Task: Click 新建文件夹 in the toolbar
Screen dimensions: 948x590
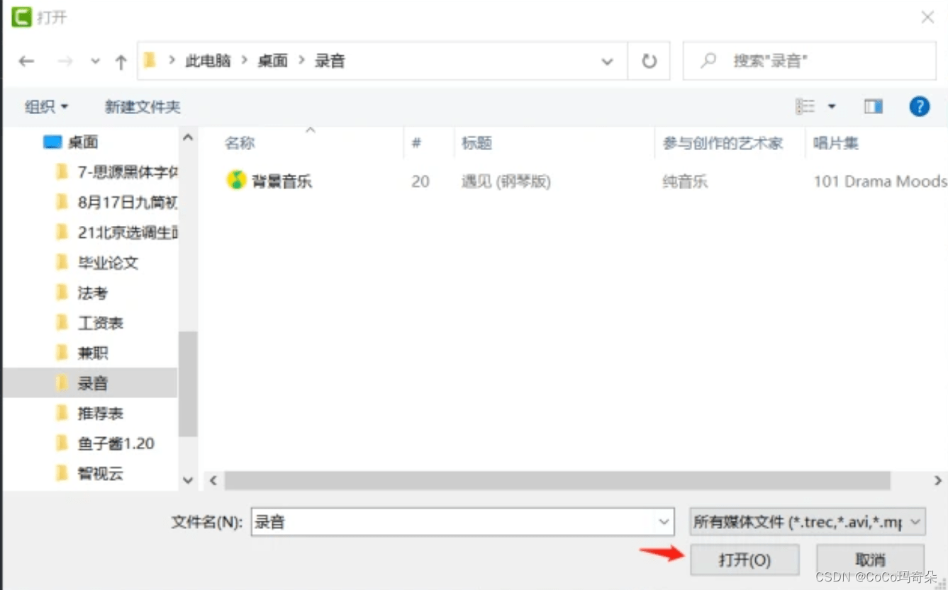Action: [143, 107]
